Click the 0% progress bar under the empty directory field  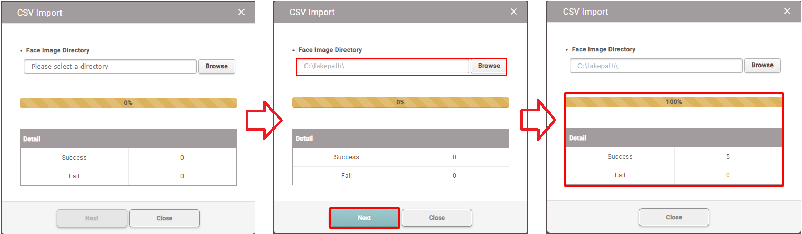128,103
